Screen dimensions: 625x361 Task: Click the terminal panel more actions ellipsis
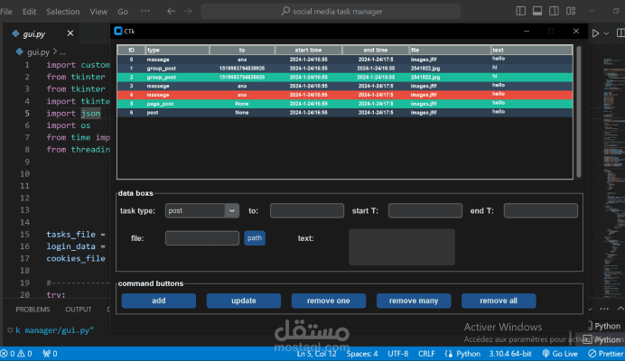[604, 309]
